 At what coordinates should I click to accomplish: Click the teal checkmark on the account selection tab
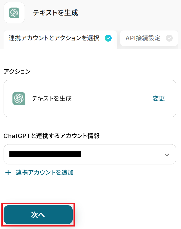tap(108, 38)
